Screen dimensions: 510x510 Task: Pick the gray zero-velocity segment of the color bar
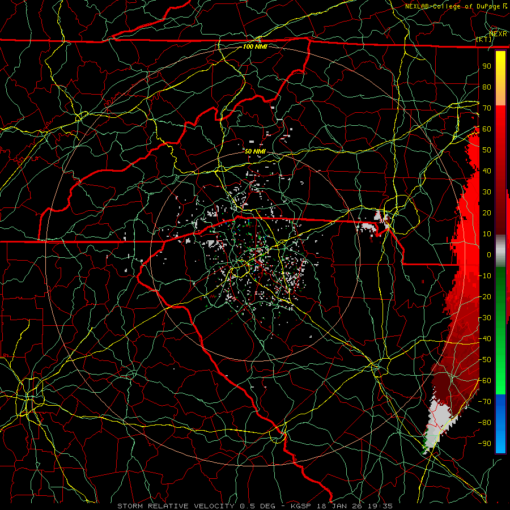(500, 251)
